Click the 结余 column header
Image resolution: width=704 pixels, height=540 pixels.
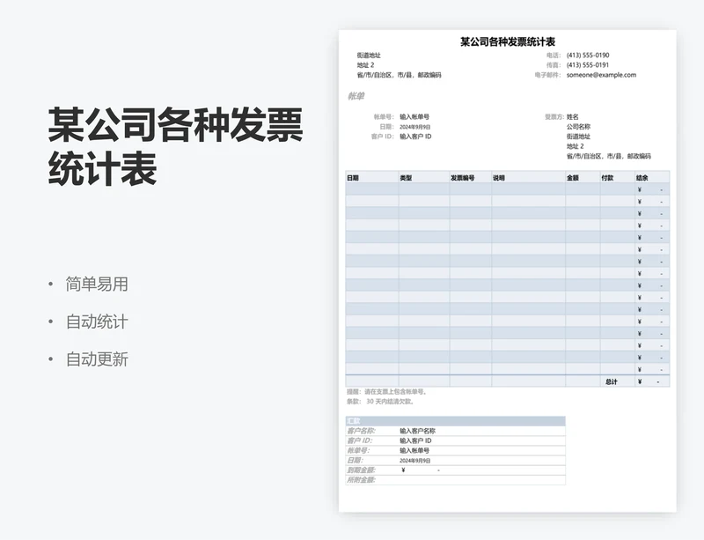point(642,178)
